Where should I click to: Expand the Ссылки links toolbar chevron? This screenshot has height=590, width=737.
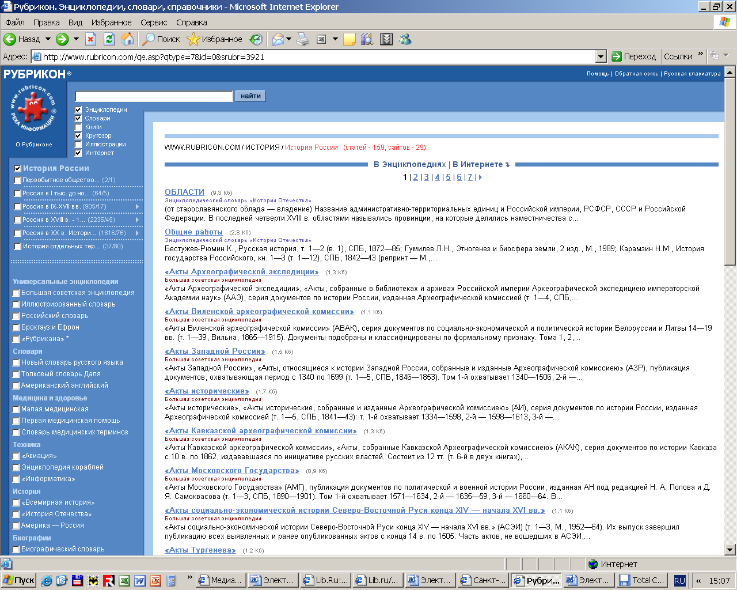click(700, 54)
